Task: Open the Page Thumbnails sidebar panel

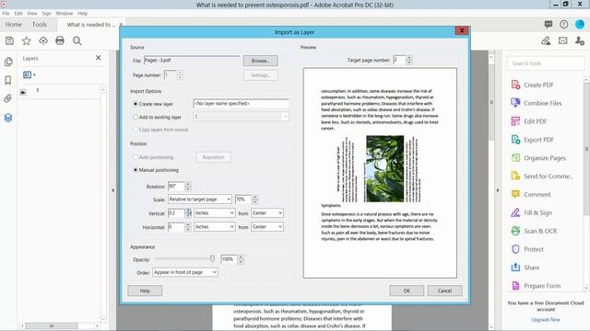Action: pyautogui.click(x=8, y=62)
